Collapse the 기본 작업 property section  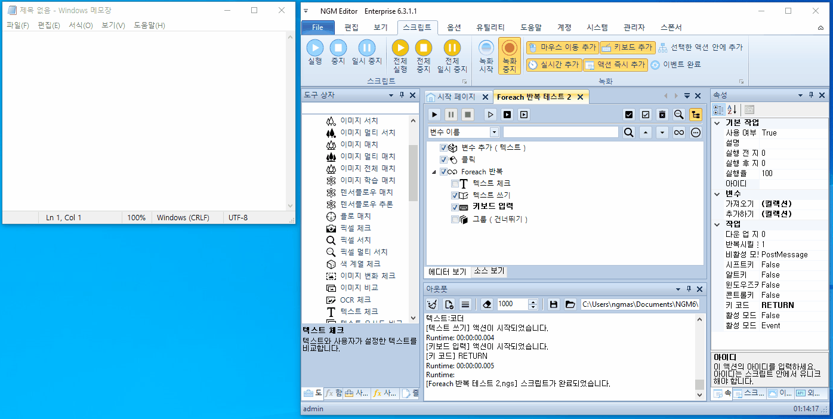(717, 123)
